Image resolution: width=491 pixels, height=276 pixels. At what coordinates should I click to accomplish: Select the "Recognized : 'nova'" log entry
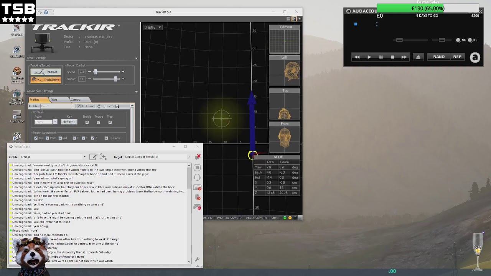[25, 231]
